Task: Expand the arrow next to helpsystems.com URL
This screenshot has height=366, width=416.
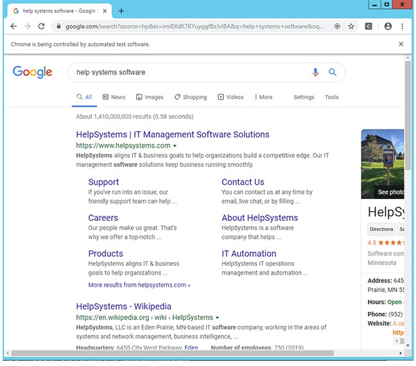Action: [175, 146]
